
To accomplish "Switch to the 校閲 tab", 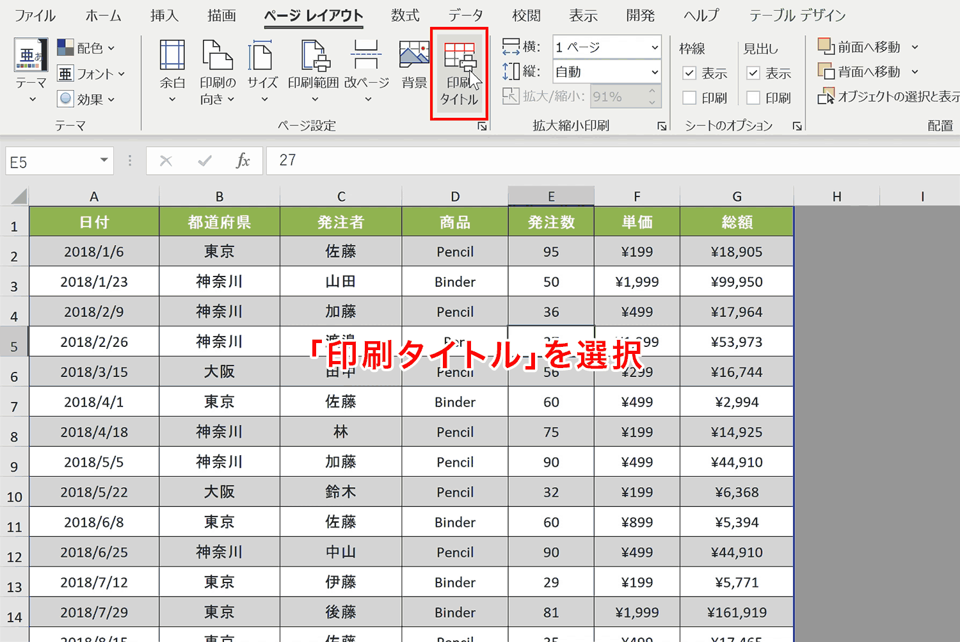I will coord(526,15).
